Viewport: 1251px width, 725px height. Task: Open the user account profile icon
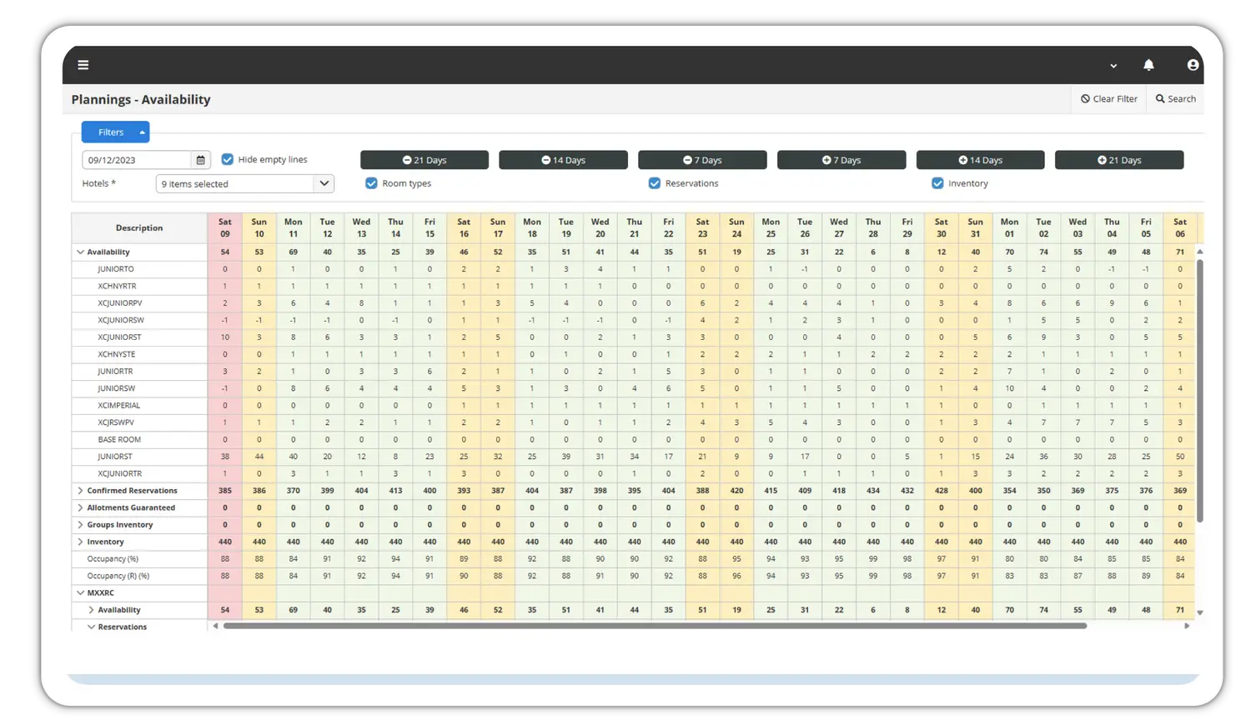(x=1193, y=65)
